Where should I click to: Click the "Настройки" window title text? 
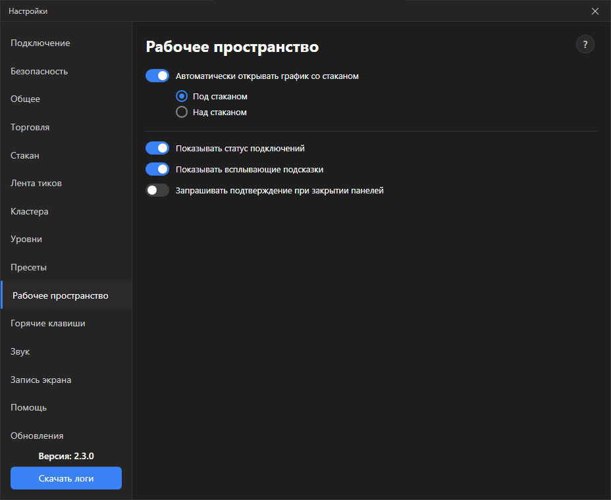[x=28, y=11]
